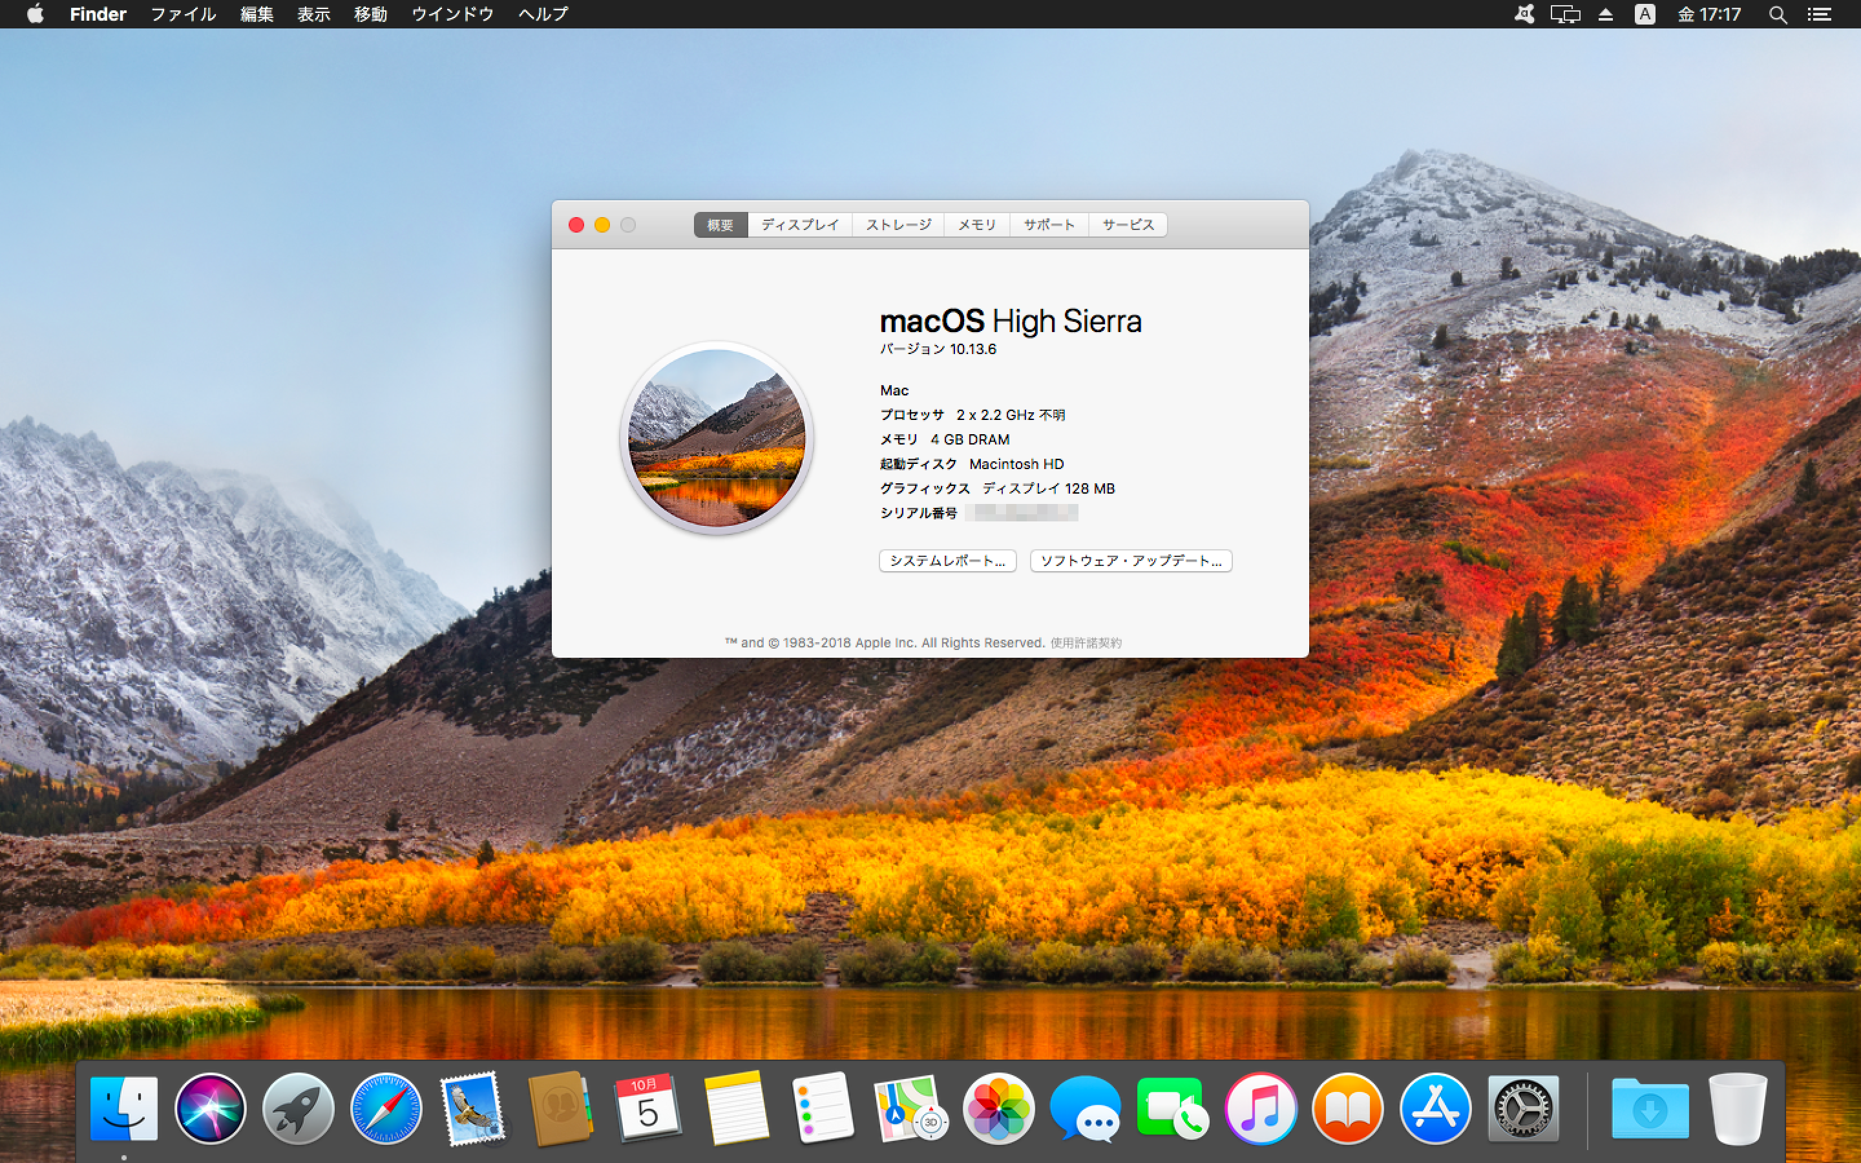This screenshot has height=1163, width=1861.
Task: Open Finder from the Dock
Action: click(124, 1107)
